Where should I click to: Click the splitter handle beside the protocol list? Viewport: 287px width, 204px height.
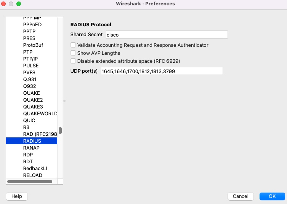pyautogui.click(x=64, y=101)
